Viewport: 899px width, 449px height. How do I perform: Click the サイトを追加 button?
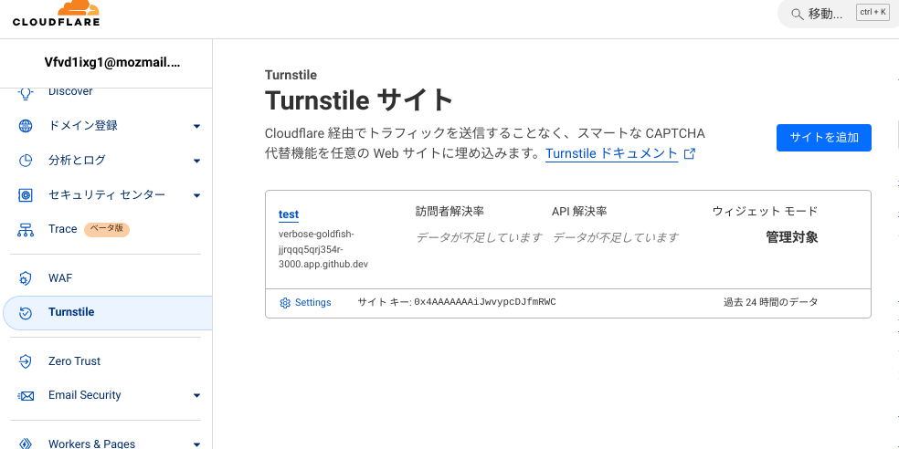point(824,138)
